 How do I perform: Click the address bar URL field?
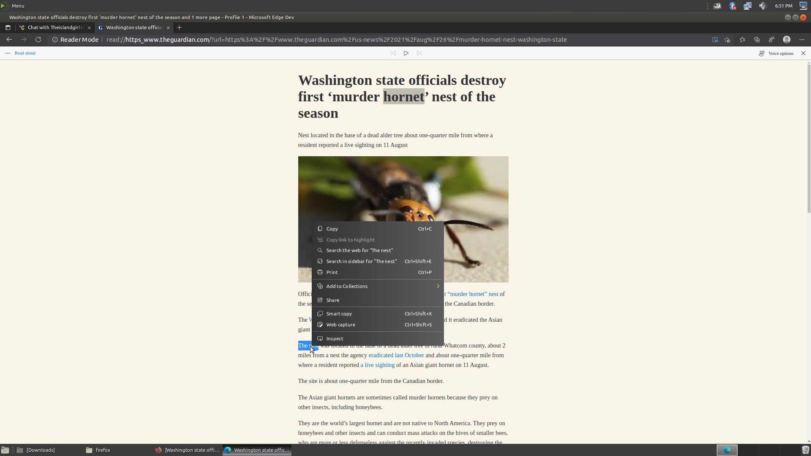pos(336,40)
